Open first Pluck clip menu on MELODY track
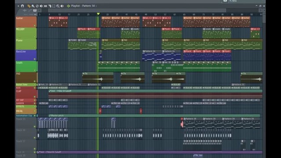Screen dimensions: 281x158 79,29
